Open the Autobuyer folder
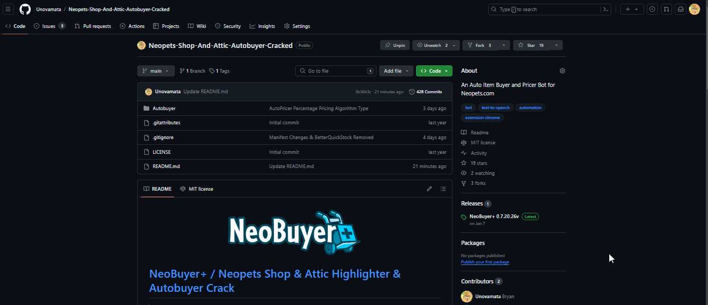The height and width of the screenshot is (305, 708). pyautogui.click(x=164, y=109)
